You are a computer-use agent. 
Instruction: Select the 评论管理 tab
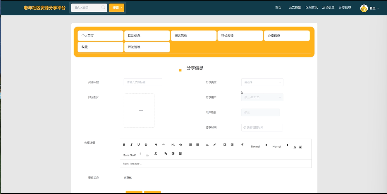(x=147, y=47)
